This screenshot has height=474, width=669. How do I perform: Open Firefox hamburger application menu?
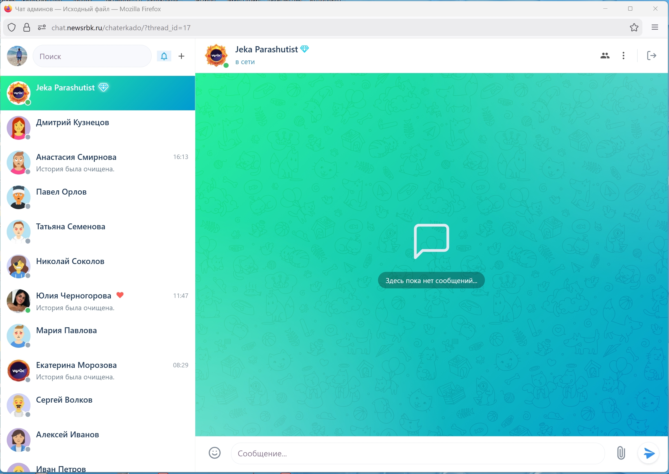655,27
